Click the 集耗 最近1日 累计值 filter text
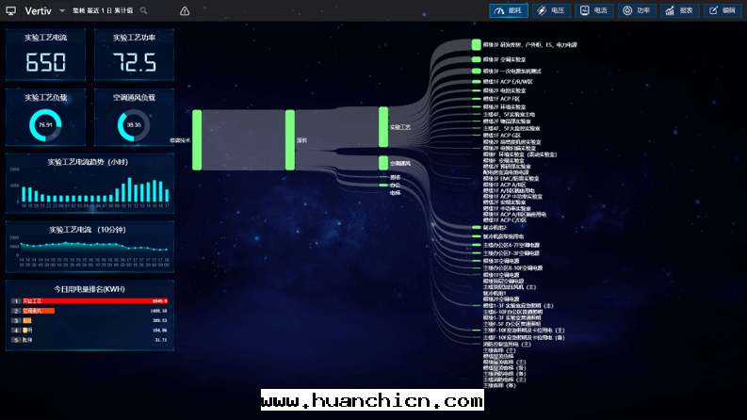The image size is (747, 420). tap(103, 11)
